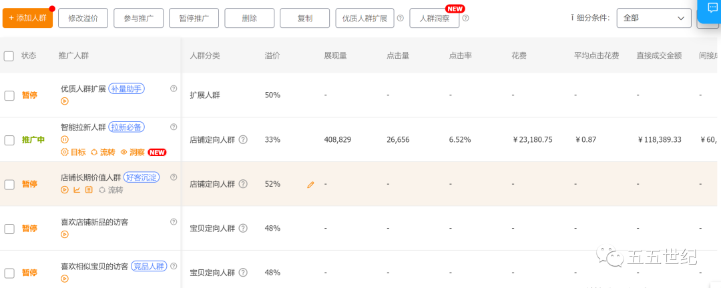The width and height of the screenshot is (721, 288).
Task: Click the 点击率 column header
Action: [460, 55]
